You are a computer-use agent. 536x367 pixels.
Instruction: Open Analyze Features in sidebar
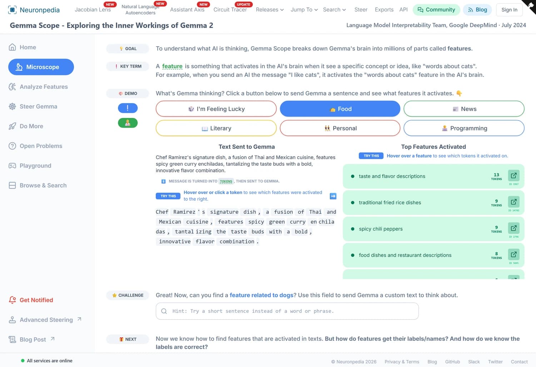coord(38,87)
